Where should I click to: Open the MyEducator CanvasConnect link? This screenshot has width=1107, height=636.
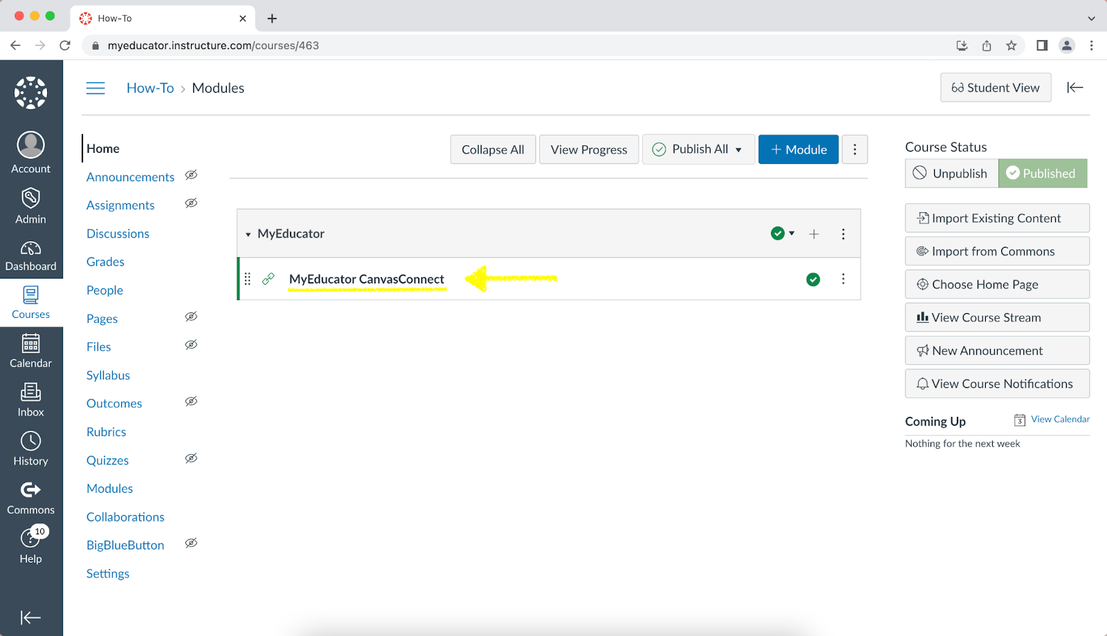[367, 279]
